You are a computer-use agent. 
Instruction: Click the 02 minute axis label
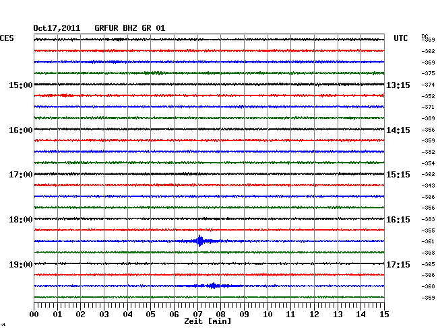(x=80, y=314)
